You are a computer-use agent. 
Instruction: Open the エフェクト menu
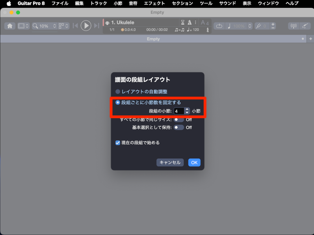(x=154, y=3)
